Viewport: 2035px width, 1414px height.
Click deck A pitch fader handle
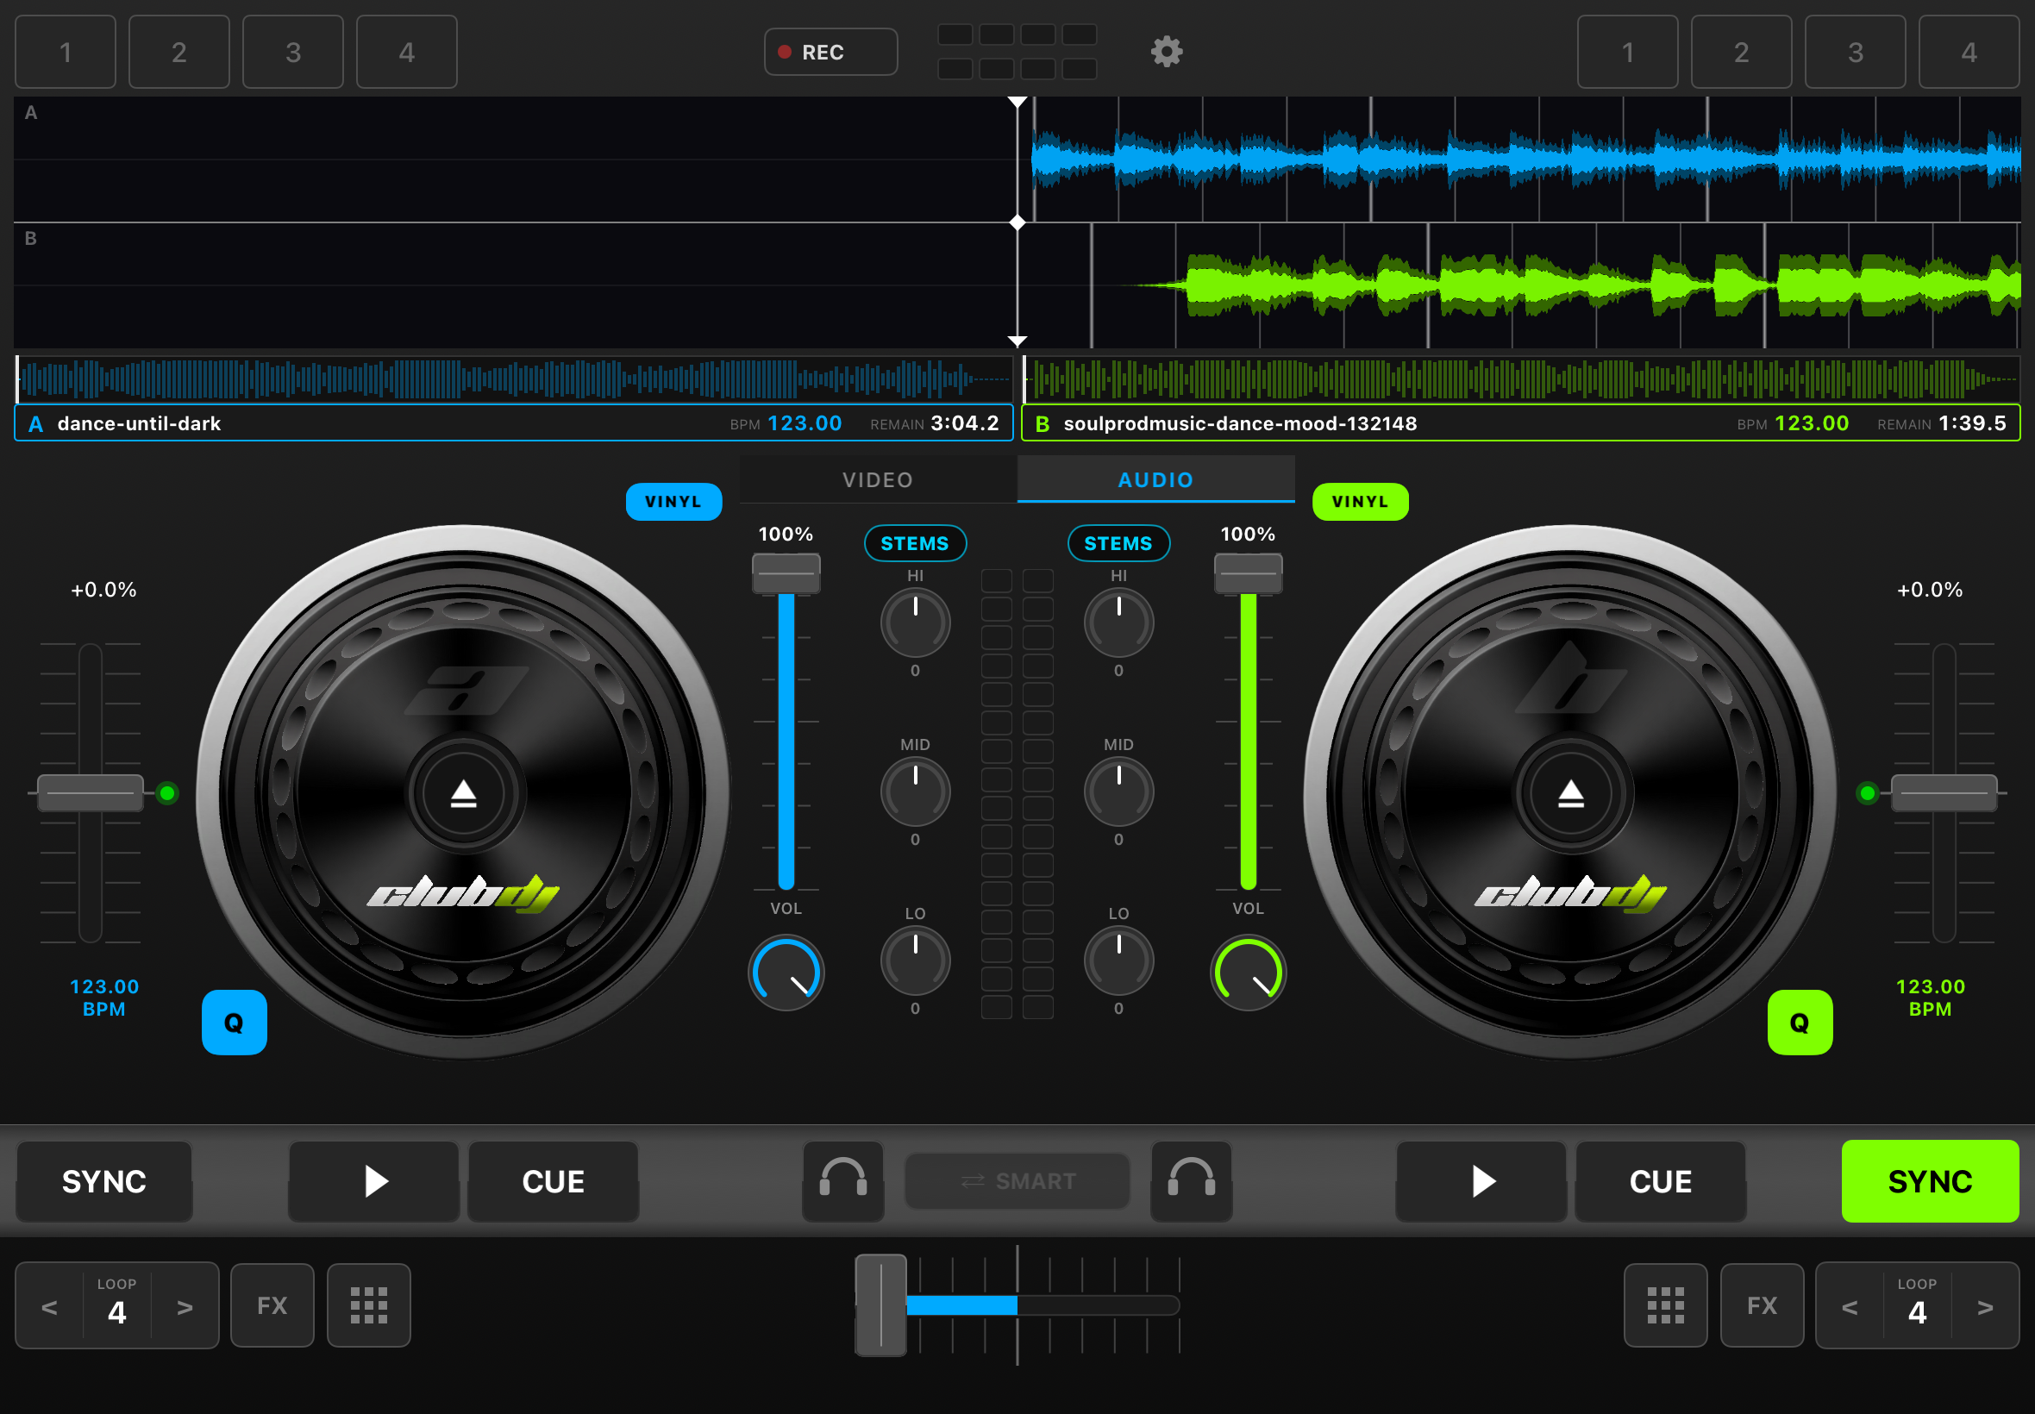click(x=91, y=793)
